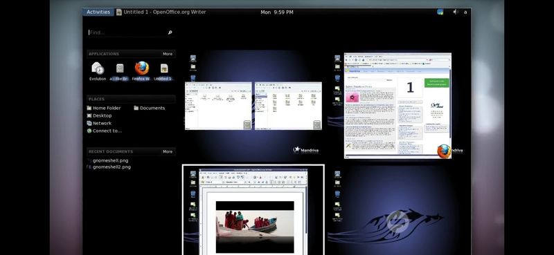Launch Firefox Web Browser from Applications
554x255 pixels.
click(142, 71)
